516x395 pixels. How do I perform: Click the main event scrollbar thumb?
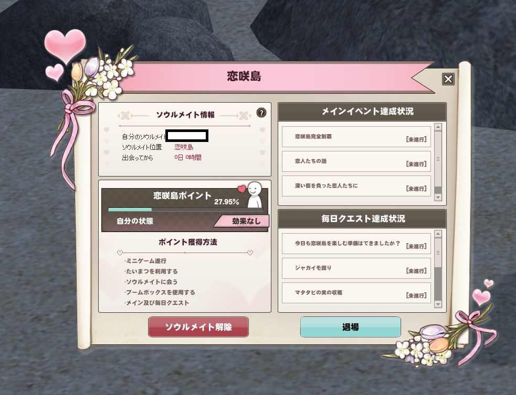438,159
